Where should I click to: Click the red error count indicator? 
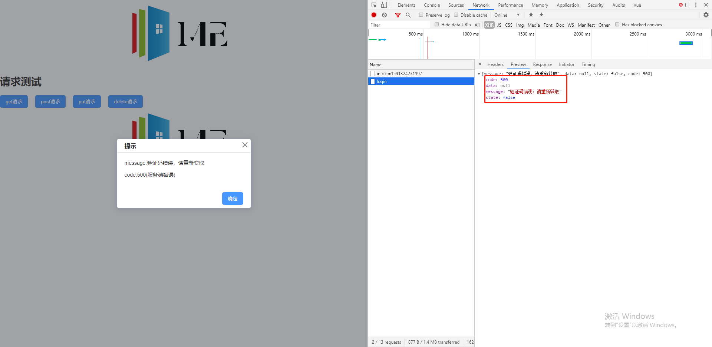(682, 5)
